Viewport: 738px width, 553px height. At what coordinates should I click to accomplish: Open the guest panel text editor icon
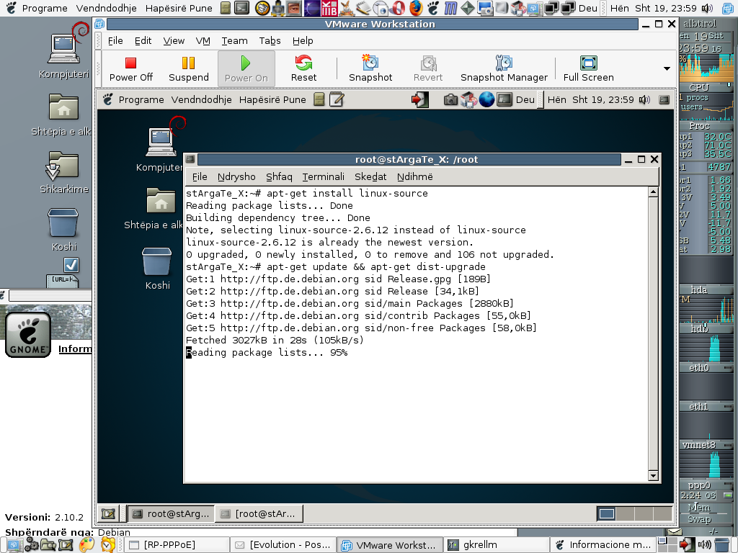tap(337, 99)
